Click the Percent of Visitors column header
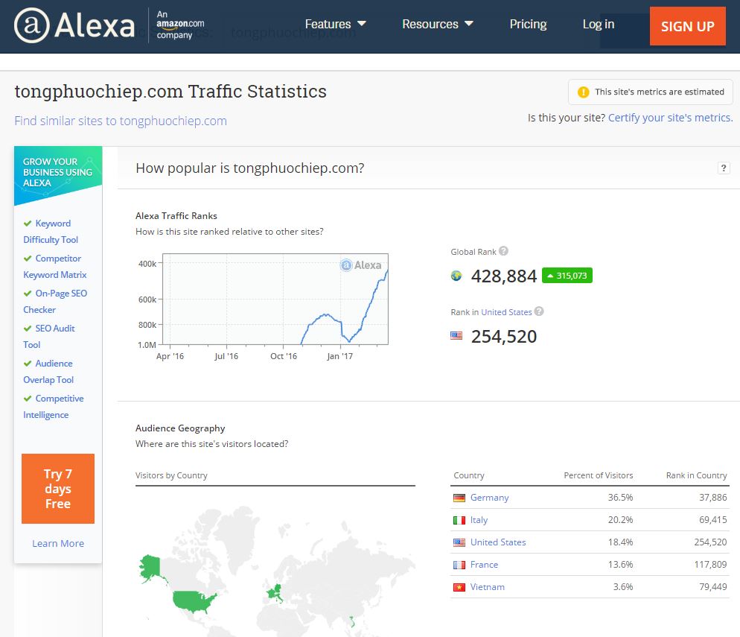 [x=599, y=475]
